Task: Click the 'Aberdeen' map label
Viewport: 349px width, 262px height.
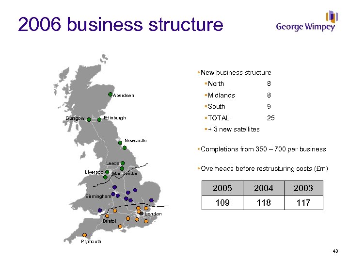Action: point(123,96)
